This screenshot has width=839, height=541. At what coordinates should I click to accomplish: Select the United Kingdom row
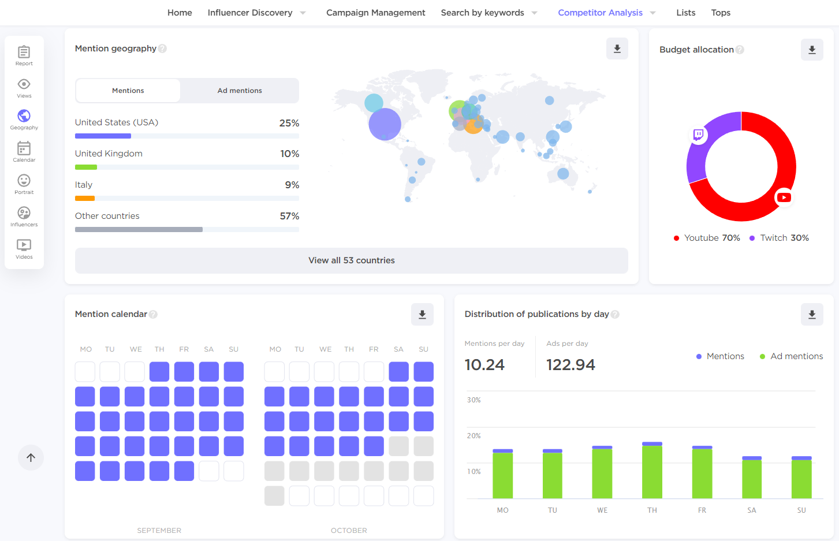pyautogui.click(x=187, y=159)
